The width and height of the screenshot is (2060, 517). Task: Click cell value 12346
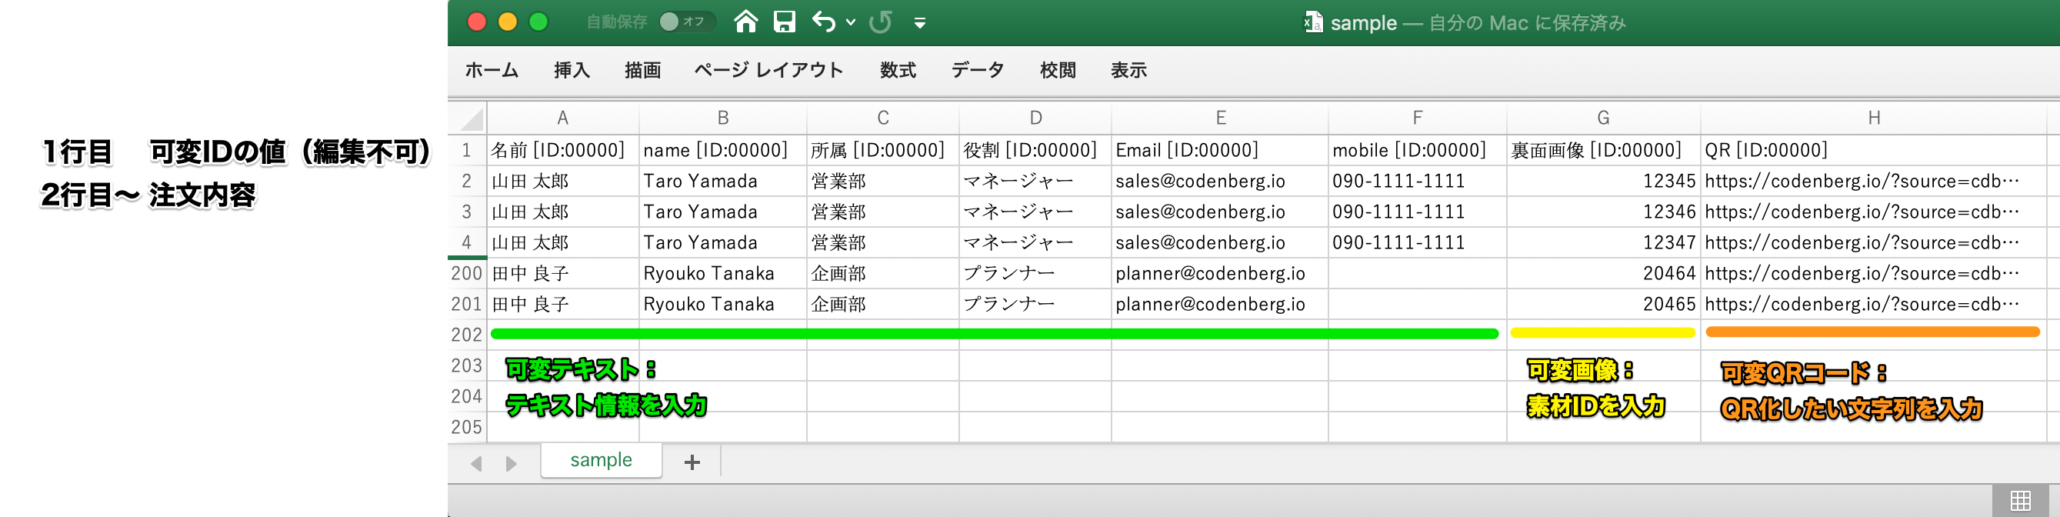point(1603,212)
